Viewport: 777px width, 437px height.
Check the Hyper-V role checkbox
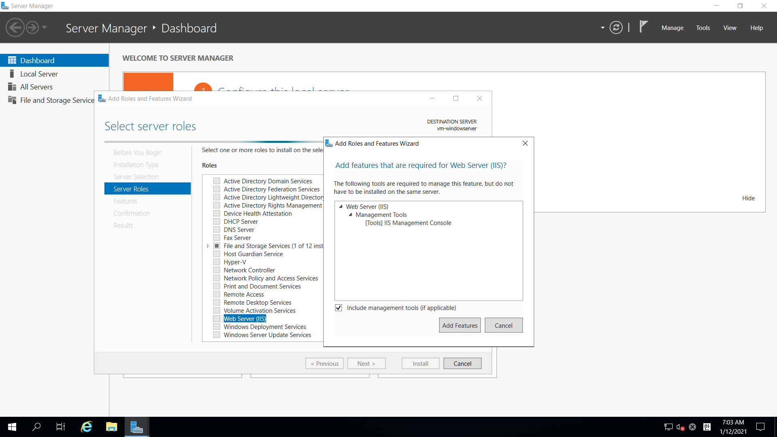click(217, 262)
